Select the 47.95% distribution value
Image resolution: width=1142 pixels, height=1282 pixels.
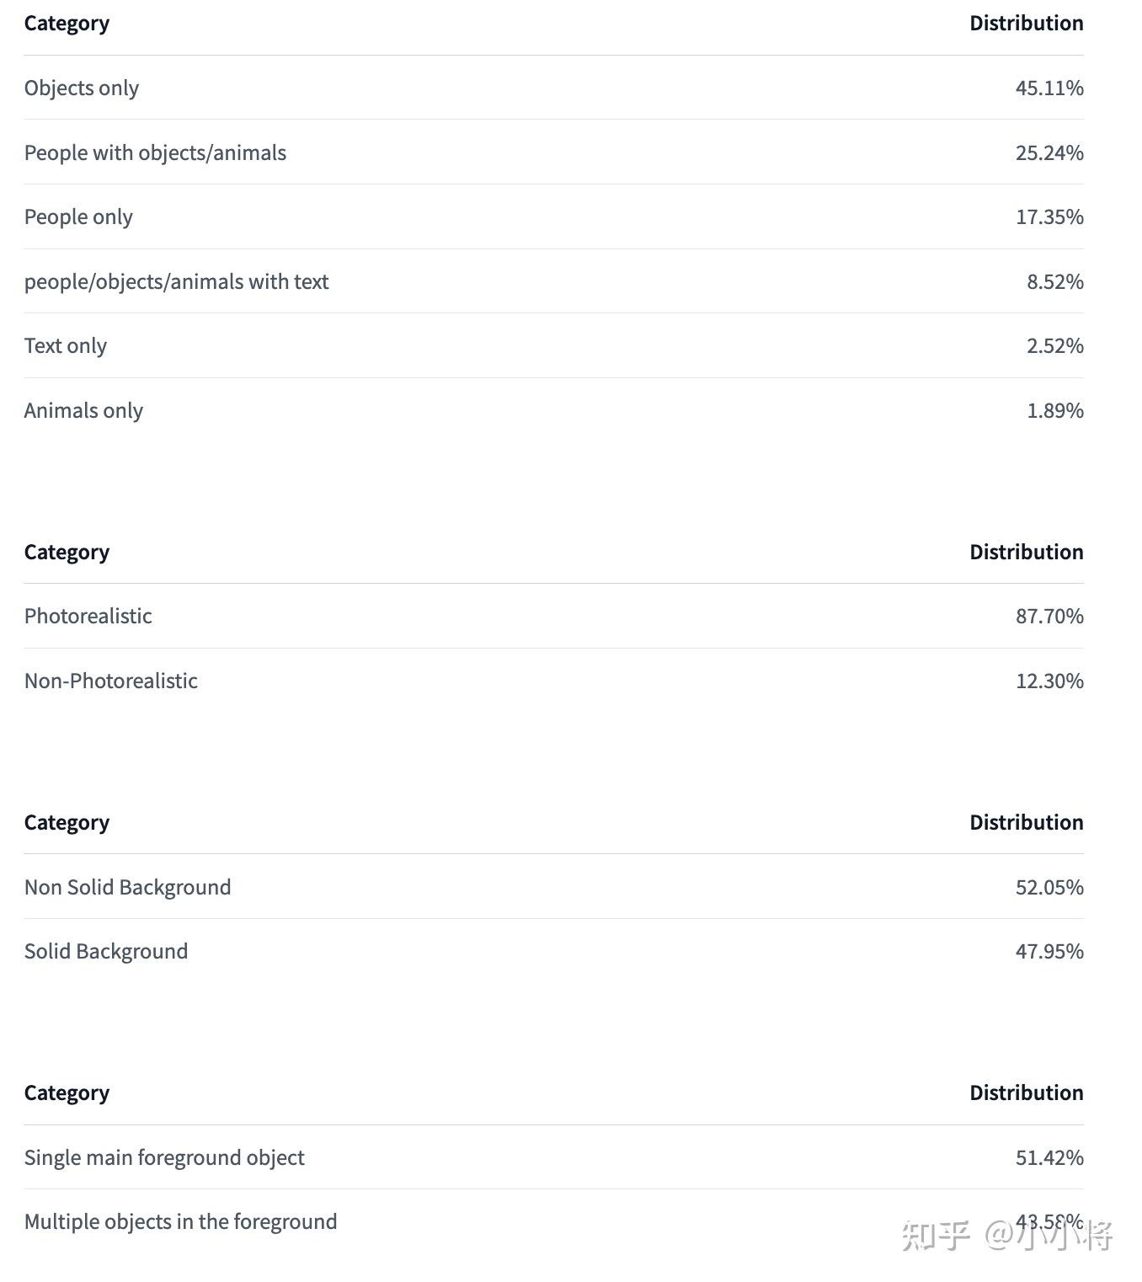1049,951
